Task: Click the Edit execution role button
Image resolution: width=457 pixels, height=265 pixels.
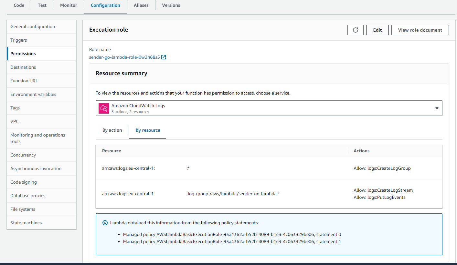Action: tap(377, 30)
